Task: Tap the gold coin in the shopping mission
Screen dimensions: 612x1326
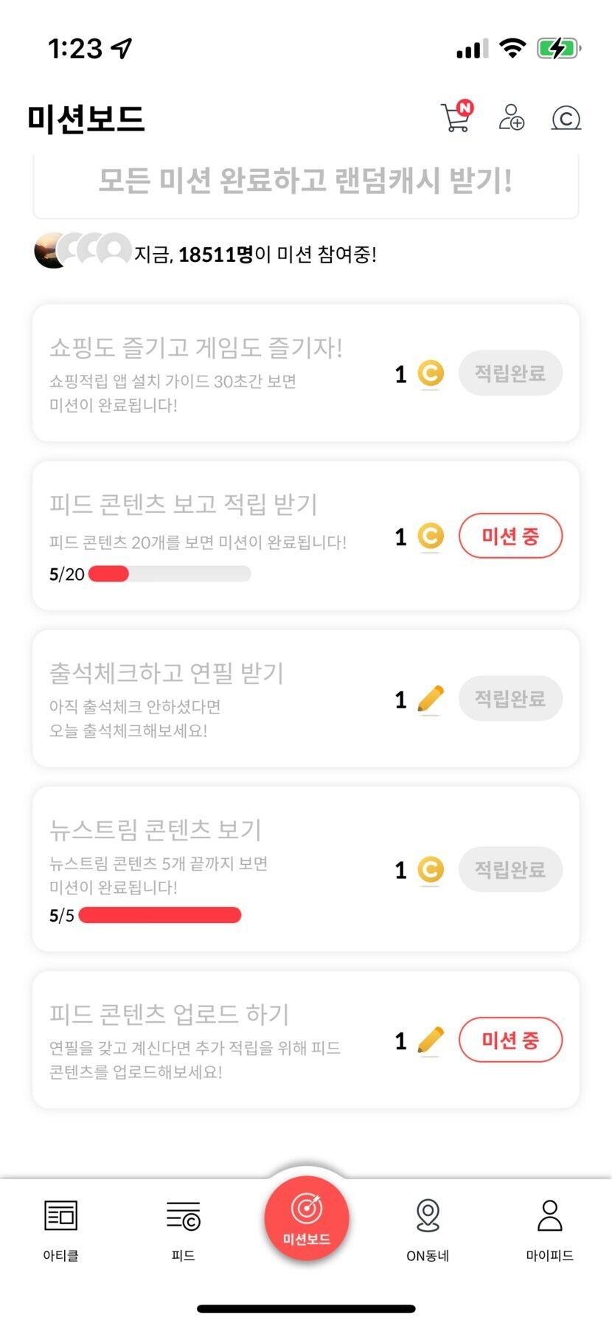Action: click(x=431, y=373)
